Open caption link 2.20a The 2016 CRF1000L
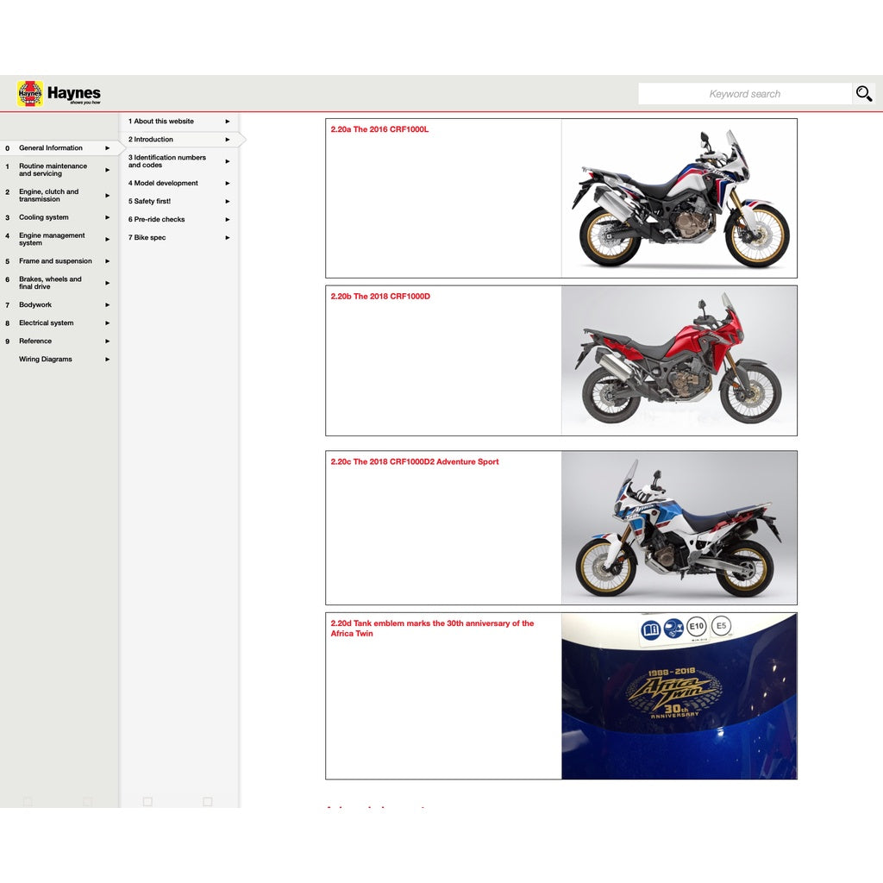This screenshot has height=883, width=883. [x=379, y=129]
